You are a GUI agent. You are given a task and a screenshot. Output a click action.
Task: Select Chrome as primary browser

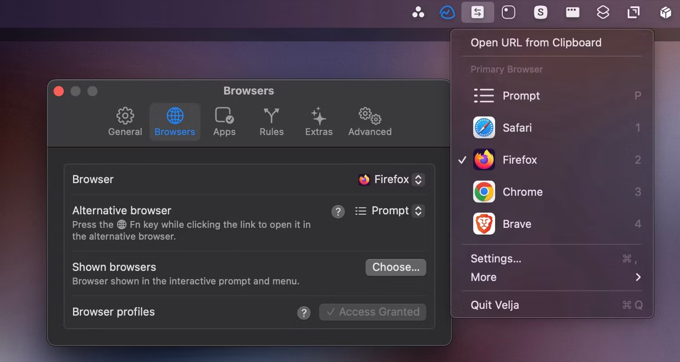[522, 192]
